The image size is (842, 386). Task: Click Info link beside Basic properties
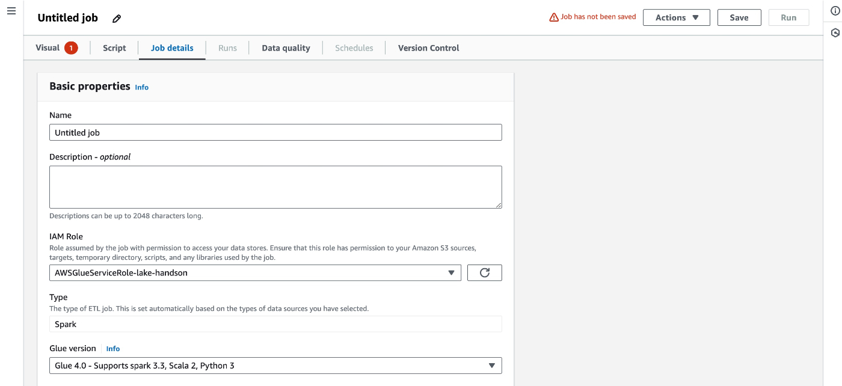point(141,87)
